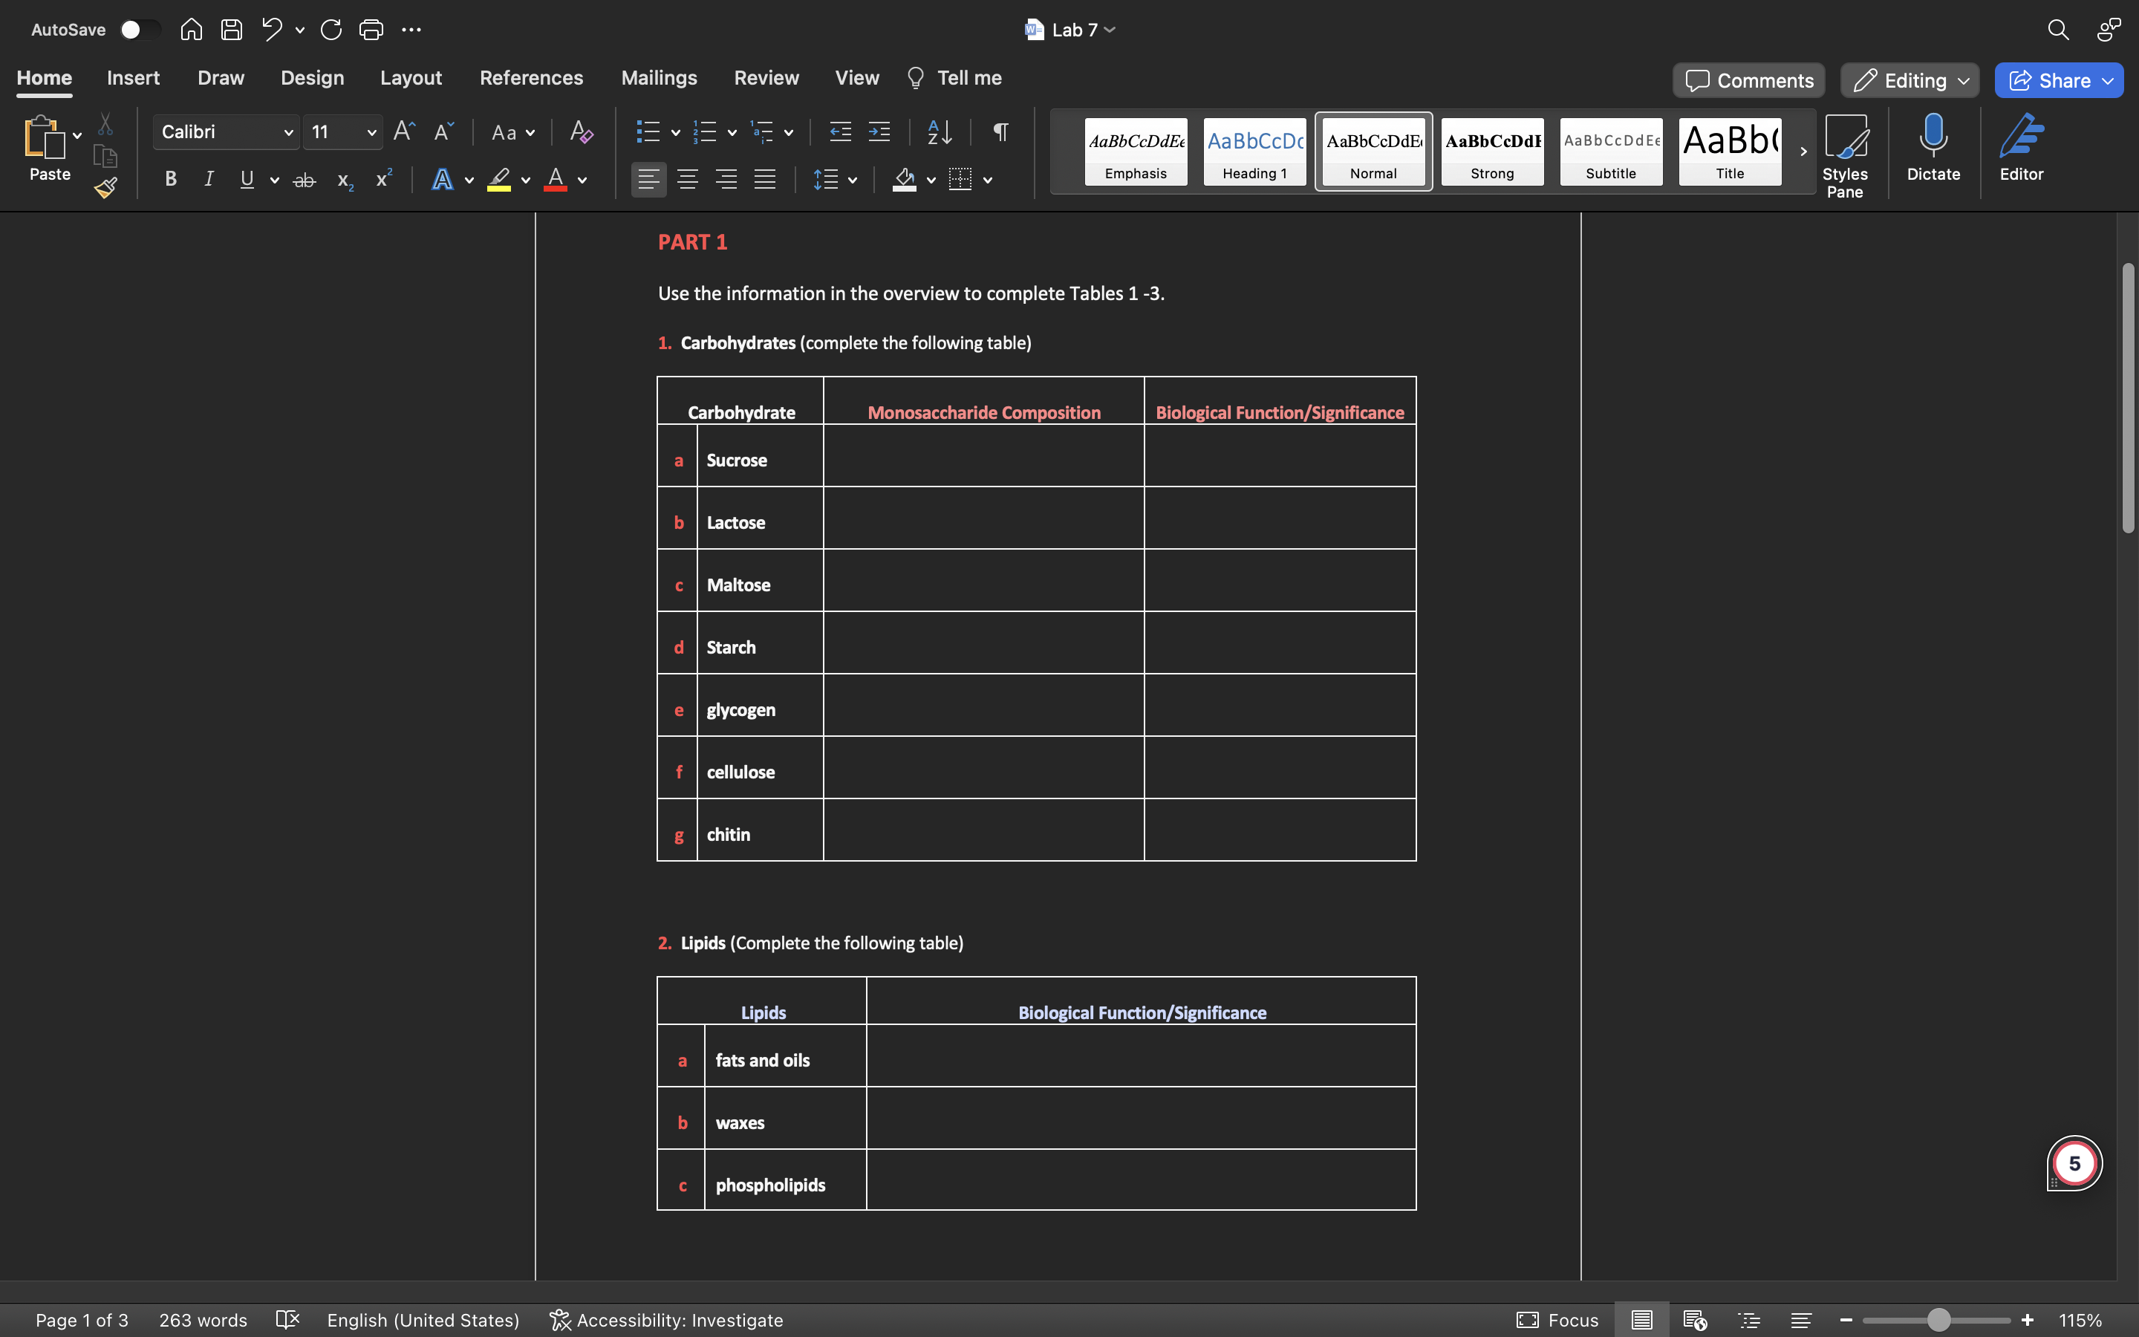Image resolution: width=2139 pixels, height=1337 pixels.
Task: Open the Editor pane
Action: (2022, 146)
